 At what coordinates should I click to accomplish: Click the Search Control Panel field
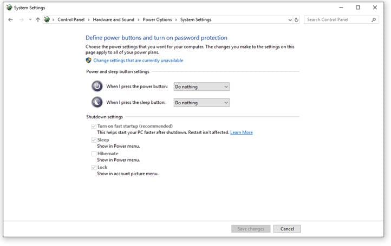(341, 19)
